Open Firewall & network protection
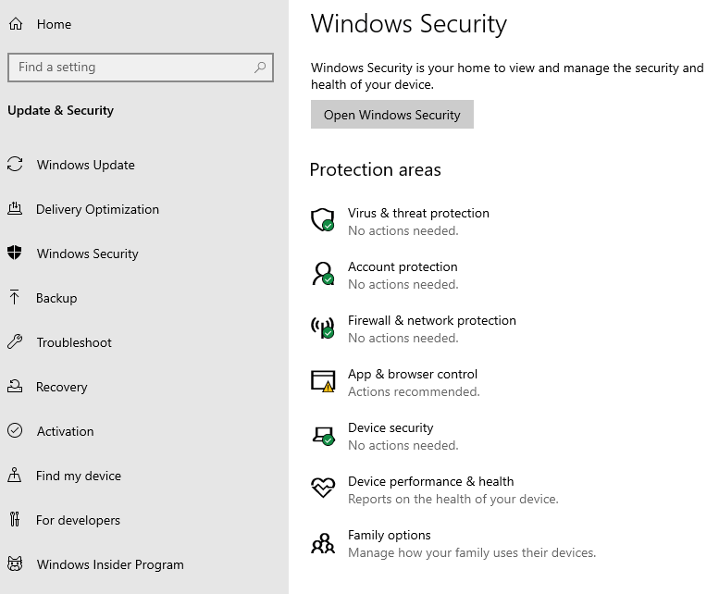719x594 pixels. 432,320
